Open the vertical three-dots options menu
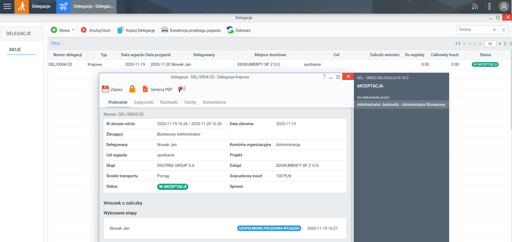The width and height of the screenshot is (512, 242). pos(490,6)
